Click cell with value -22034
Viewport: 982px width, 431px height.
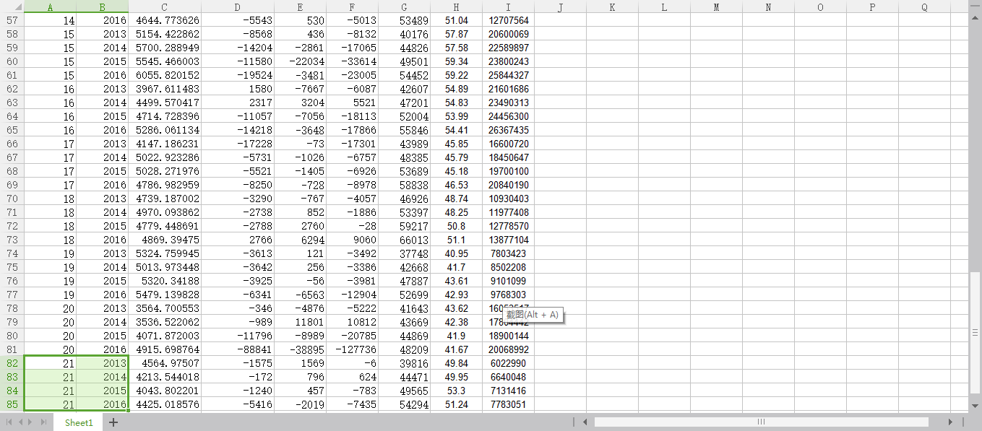300,61
